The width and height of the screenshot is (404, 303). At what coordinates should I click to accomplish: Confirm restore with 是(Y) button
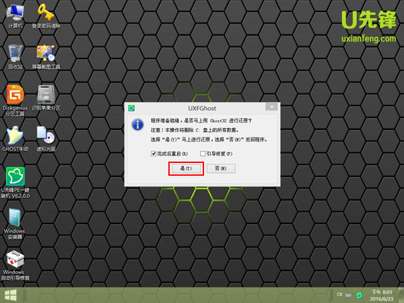pyautogui.click(x=186, y=168)
